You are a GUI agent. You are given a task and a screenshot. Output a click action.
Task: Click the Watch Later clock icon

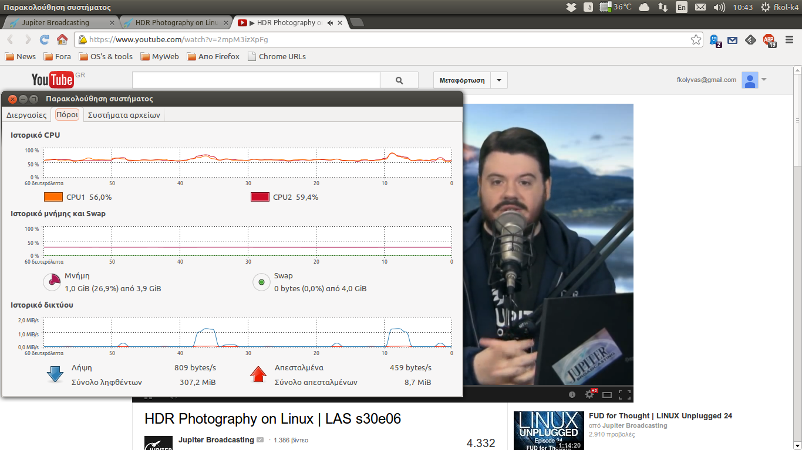(x=572, y=394)
